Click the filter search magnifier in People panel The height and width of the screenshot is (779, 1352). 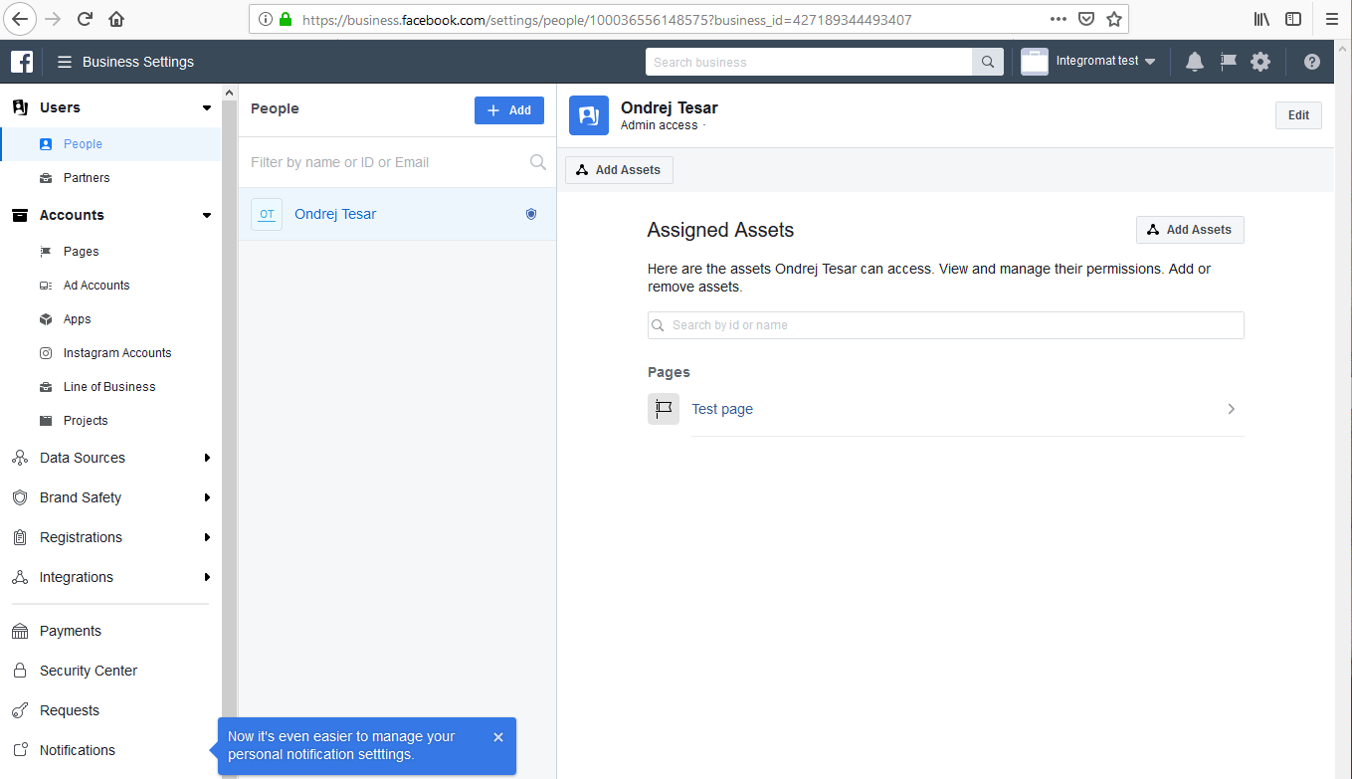[x=538, y=162]
